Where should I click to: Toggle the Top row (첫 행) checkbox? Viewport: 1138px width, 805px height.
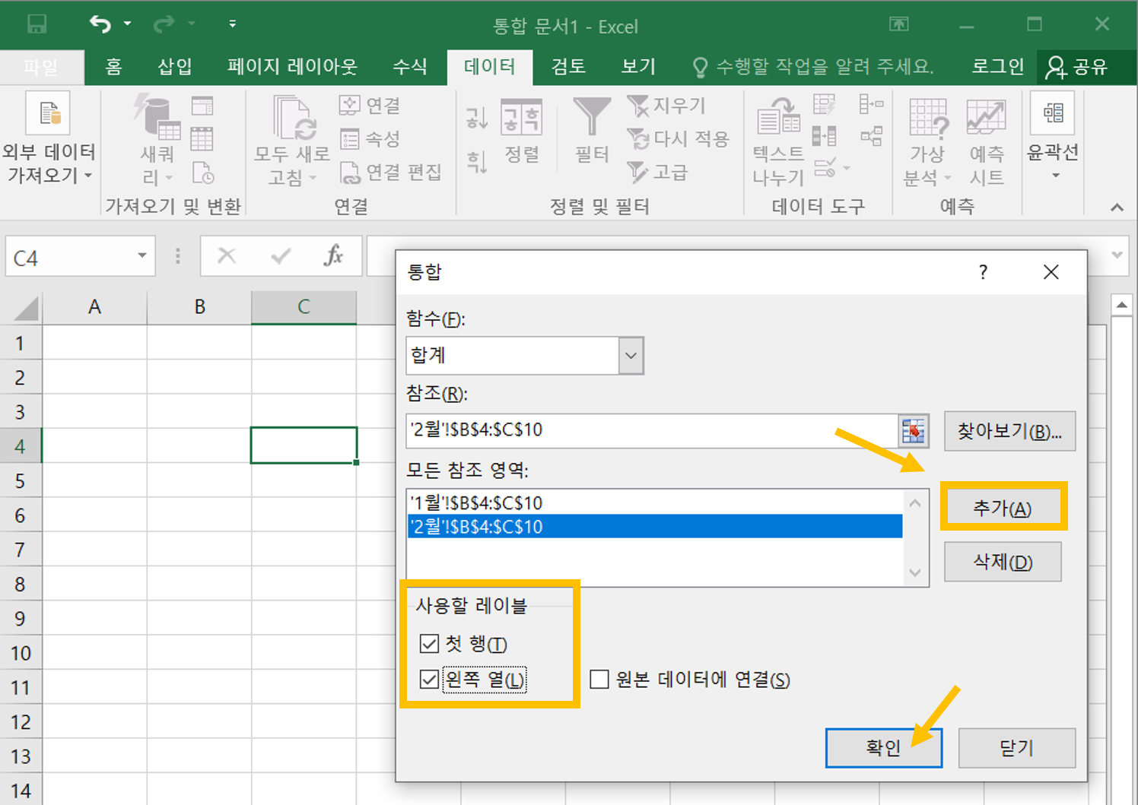coord(429,644)
